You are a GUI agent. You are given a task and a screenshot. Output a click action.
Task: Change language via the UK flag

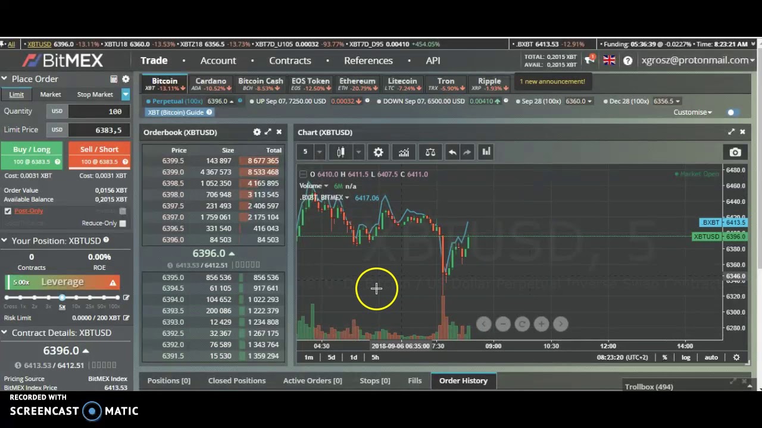tap(609, 60)
